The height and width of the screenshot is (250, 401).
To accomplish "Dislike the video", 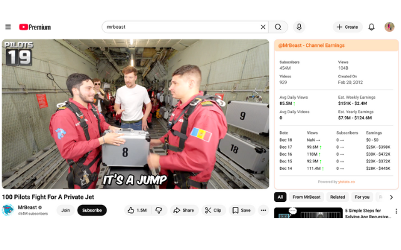I will click(159, 211).
